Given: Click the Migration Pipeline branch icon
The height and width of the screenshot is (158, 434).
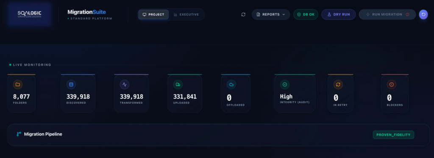Looking at the screenshot, I should pyautogui.click(x=19, y=134).
